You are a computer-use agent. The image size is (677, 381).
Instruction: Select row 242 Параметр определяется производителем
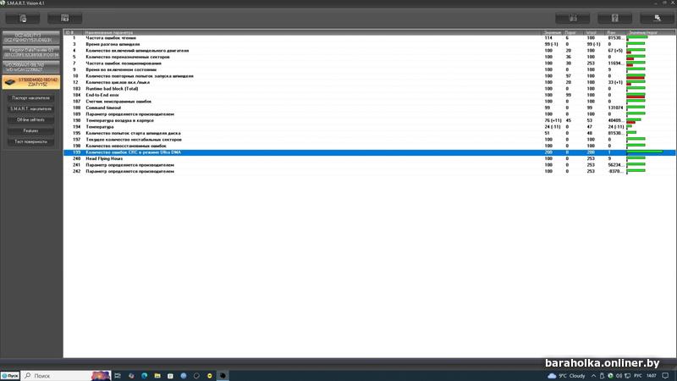(x=370, y=172)
